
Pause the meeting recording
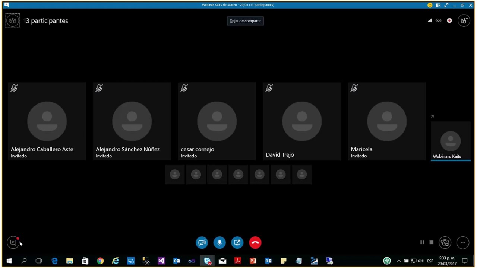click(x=422, y=242)
